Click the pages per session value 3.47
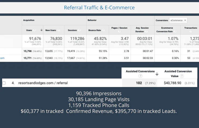The height and width of the screenshot is (128, 199). [125, 39]
